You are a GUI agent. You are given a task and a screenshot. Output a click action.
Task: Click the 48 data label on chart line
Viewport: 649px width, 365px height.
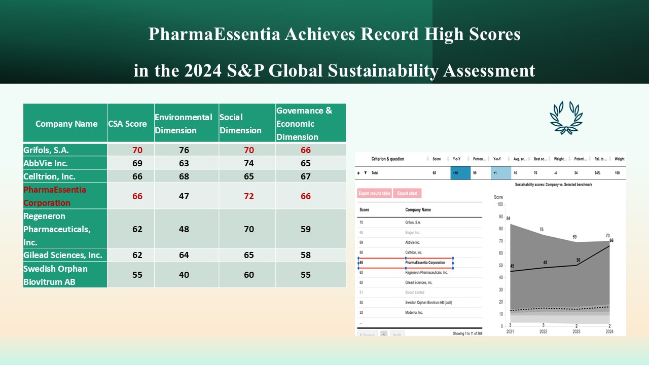[545, 263]
